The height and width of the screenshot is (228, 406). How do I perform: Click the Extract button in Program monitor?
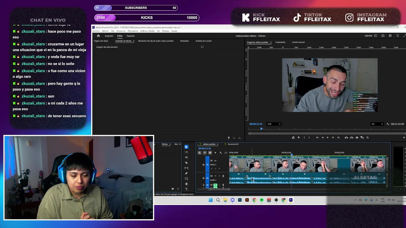[x=351, y=137]
